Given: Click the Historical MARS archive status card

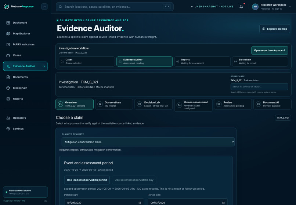Looking at the screenshot, I should point(25,192).
